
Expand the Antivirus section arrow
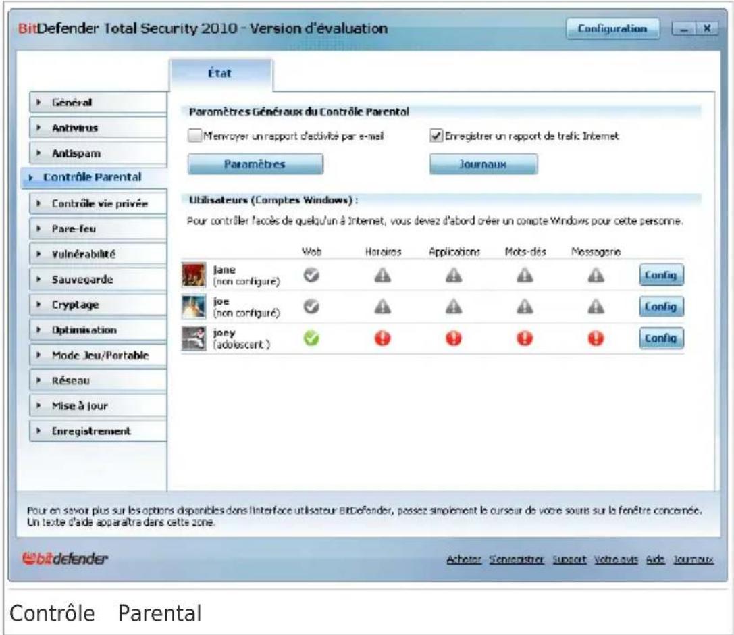coord(39,128)
